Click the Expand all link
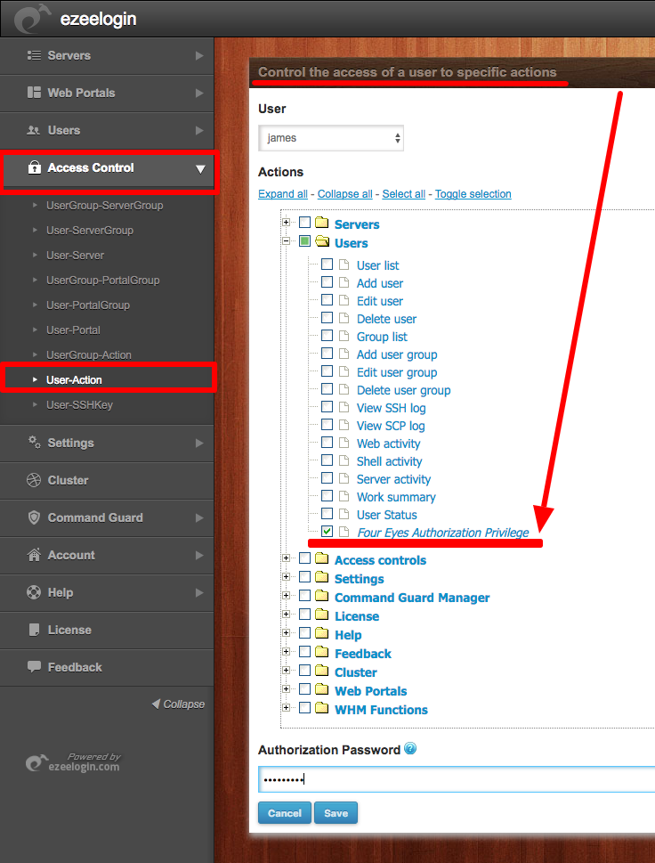 point(283,194)
